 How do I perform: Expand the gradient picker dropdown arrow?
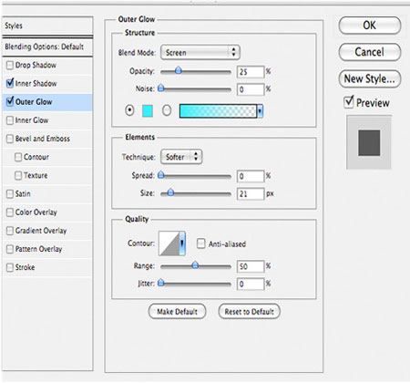coord(260,111)
